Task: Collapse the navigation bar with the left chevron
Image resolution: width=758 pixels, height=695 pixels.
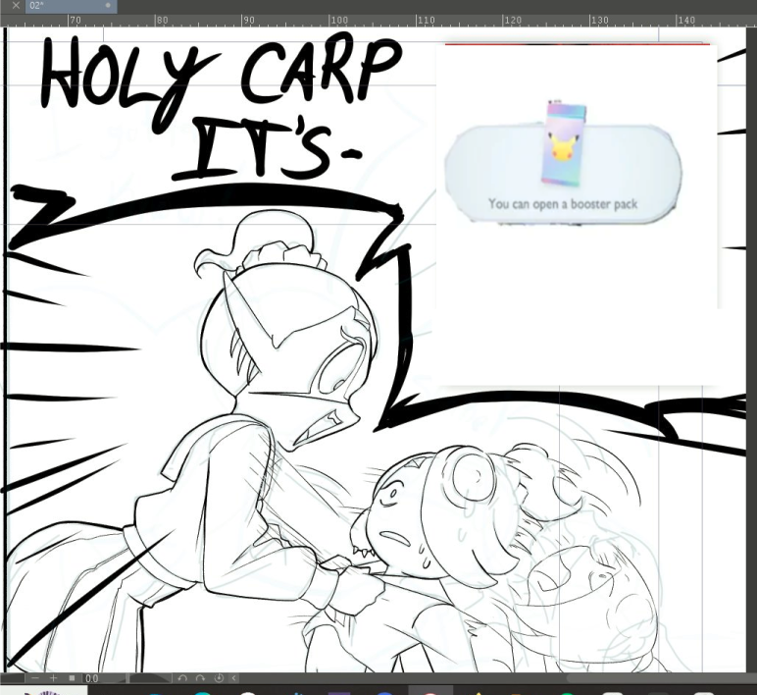Action: [234, 678]
